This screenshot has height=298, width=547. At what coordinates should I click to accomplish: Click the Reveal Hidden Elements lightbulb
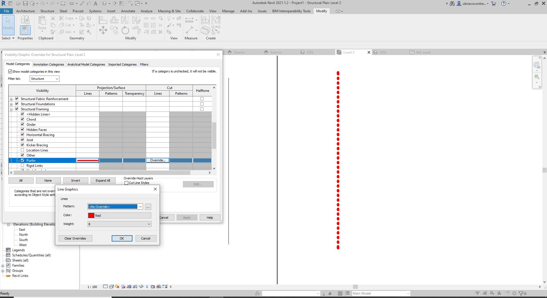[147, 287]
